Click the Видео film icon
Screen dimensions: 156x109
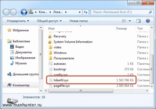point(12,47)
